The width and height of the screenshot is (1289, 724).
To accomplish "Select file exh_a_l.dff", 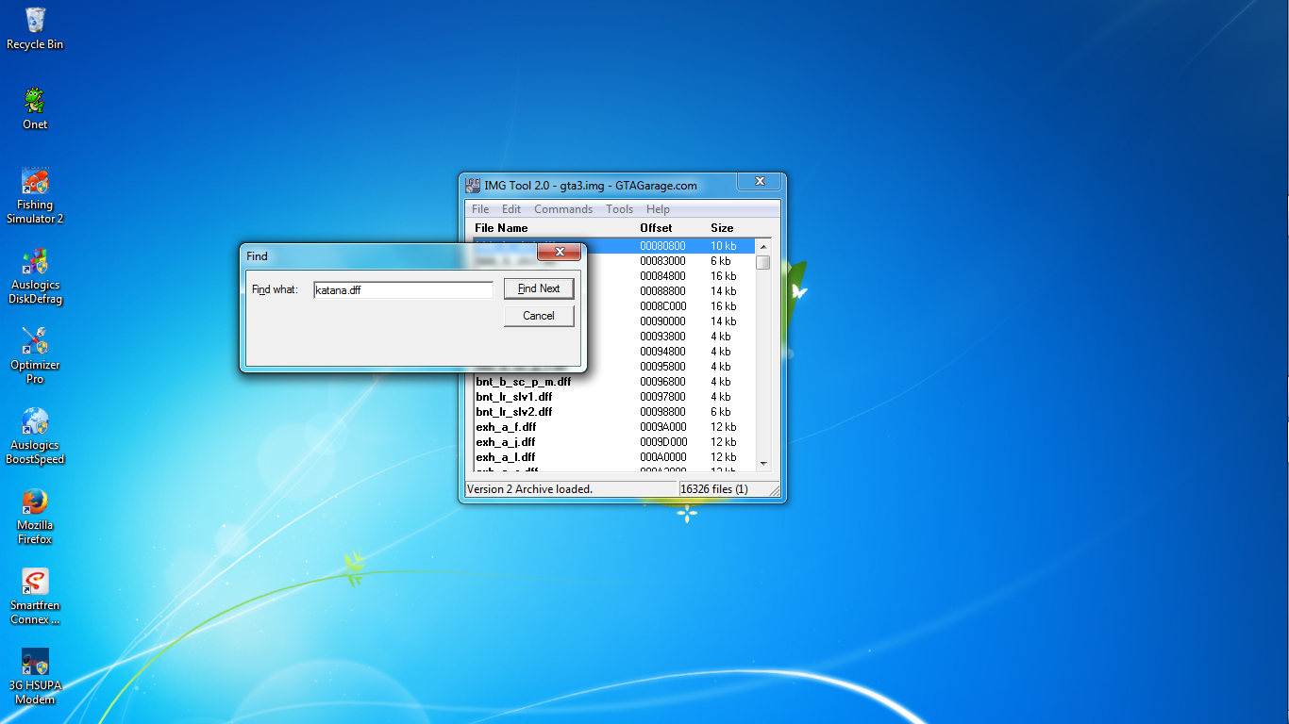I will tap(506, 457).
